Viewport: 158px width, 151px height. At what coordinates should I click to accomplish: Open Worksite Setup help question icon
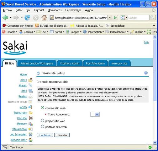(146, 73)
